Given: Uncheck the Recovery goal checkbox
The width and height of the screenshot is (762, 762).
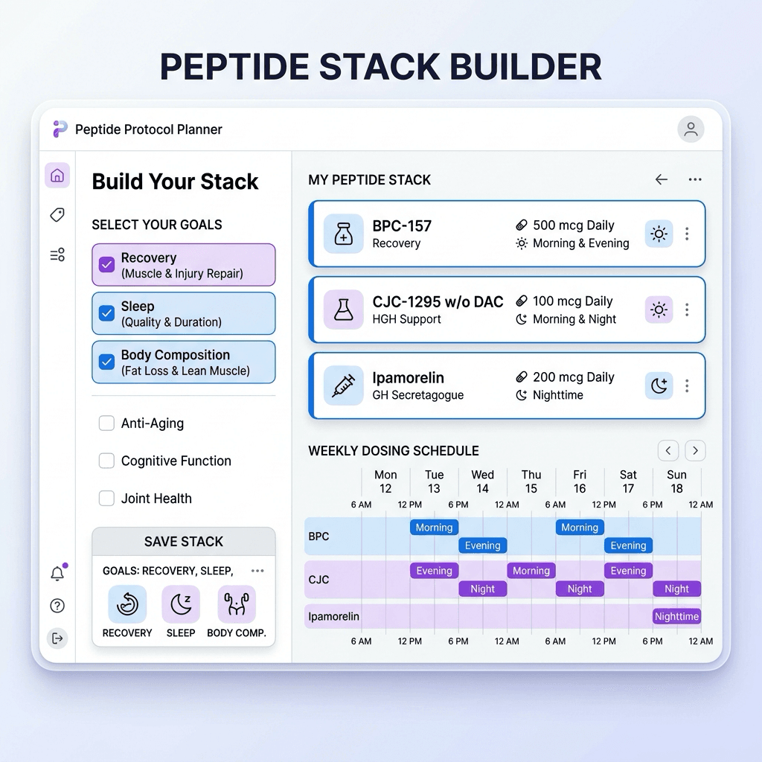Looking at the screenshot, I should click(x=105, y=264).
